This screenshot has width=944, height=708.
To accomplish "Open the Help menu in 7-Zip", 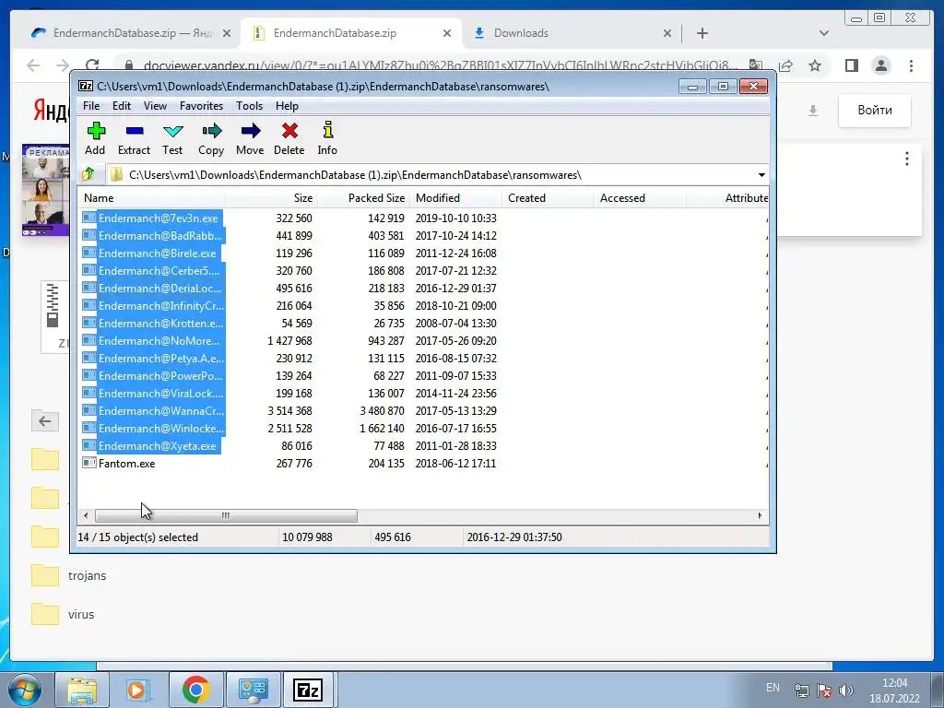I will pyautogui.click(x=287, y=106).
